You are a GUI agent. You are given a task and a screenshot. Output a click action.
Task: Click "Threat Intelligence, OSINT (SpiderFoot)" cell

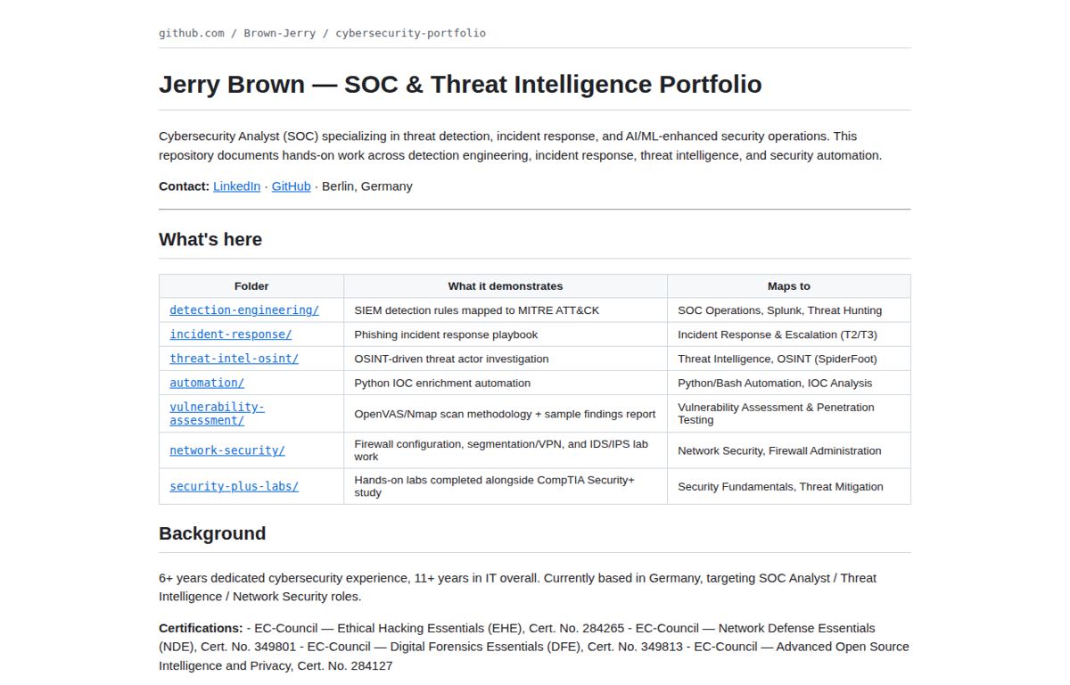pyautogui.click(x=789, y=359)
